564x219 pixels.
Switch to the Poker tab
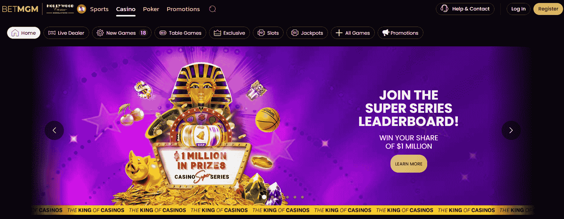click(151, 9)
